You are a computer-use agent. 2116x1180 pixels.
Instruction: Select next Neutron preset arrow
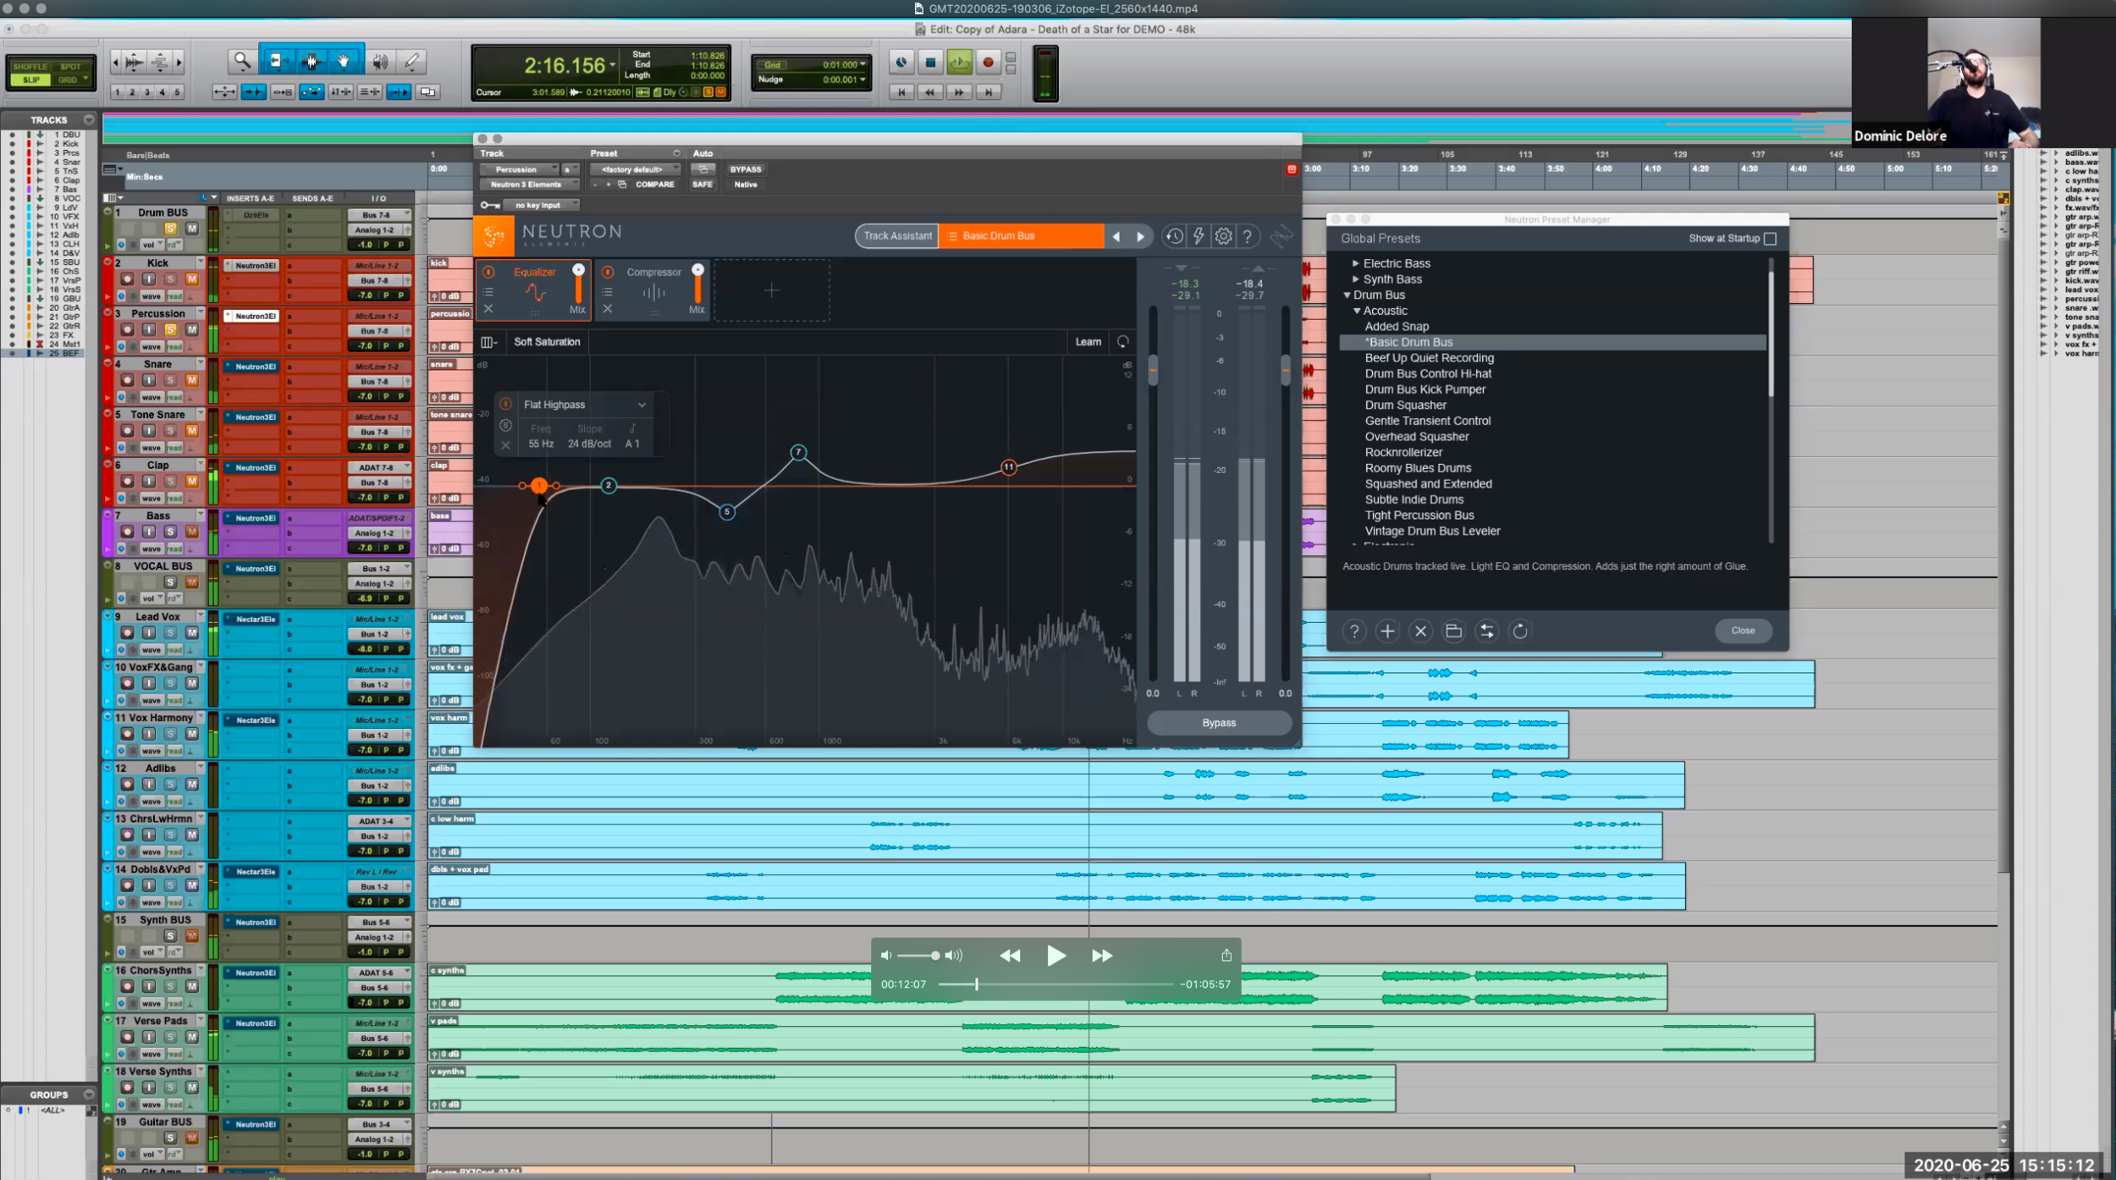point(1140,236)
